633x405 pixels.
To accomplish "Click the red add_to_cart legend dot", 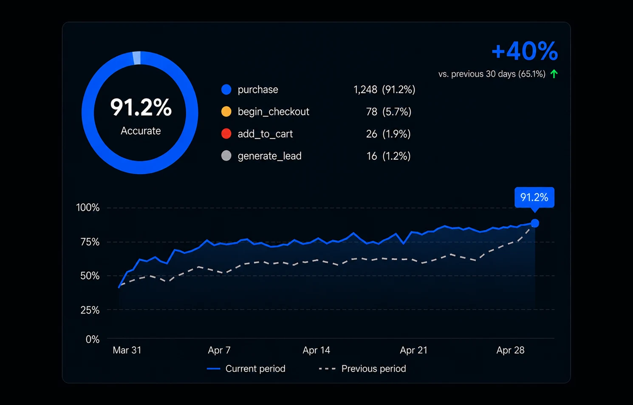I will tap(226, 134).
